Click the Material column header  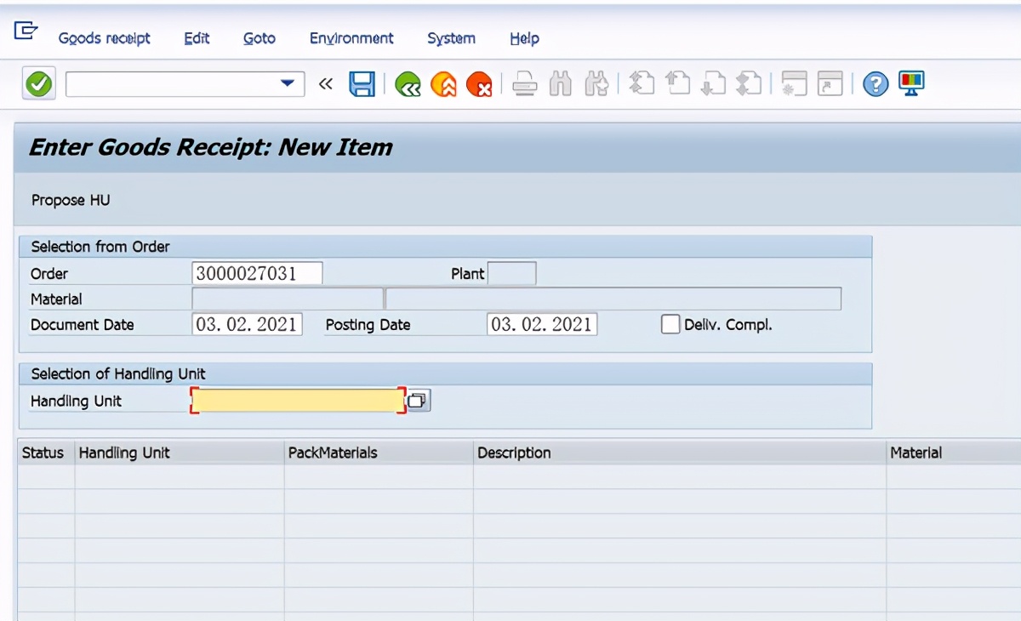click(954, 453)
